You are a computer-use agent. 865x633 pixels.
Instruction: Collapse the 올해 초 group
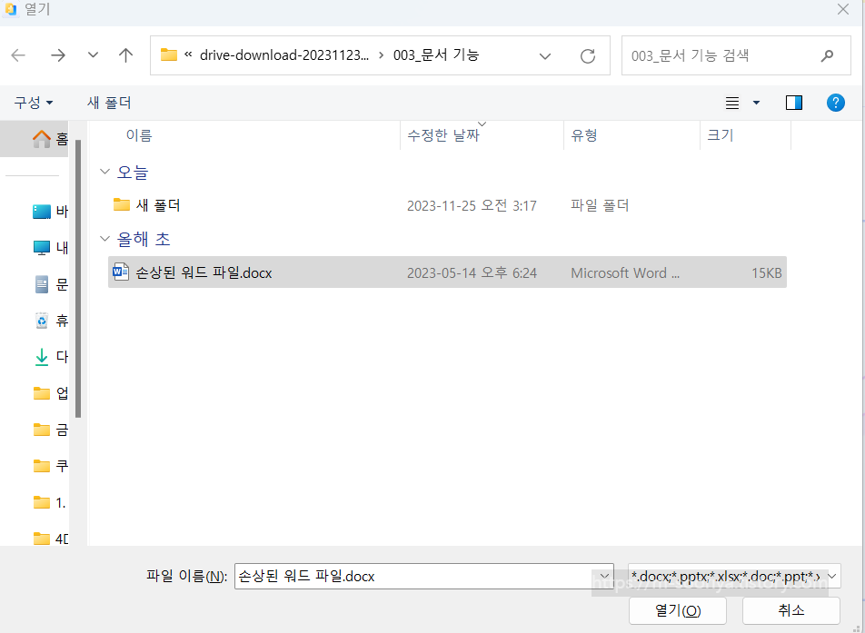tap(104, 239)
